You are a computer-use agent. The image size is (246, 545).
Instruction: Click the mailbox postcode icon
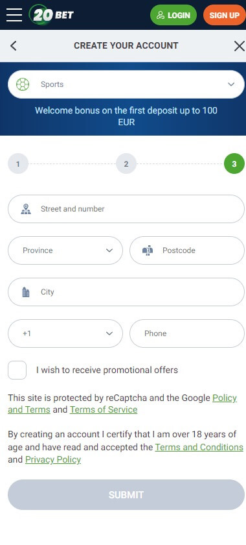coord(148,250)
